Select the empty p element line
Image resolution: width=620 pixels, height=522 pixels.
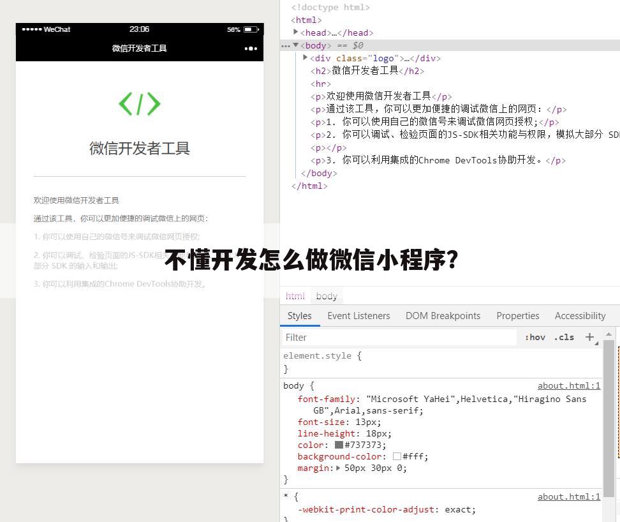click(x=328, y=148)
